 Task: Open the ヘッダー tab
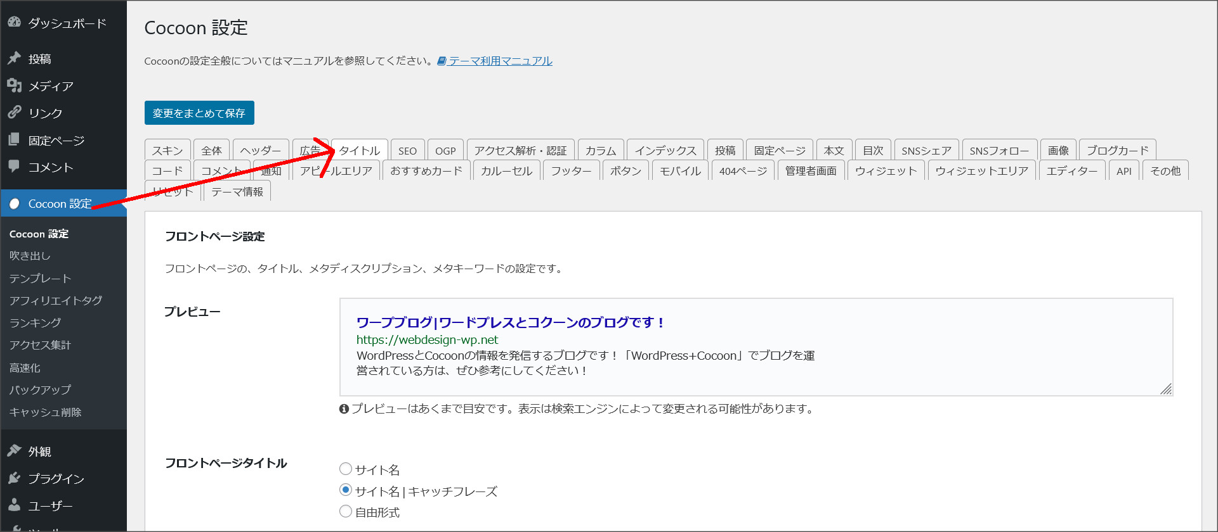pos(261,150)
